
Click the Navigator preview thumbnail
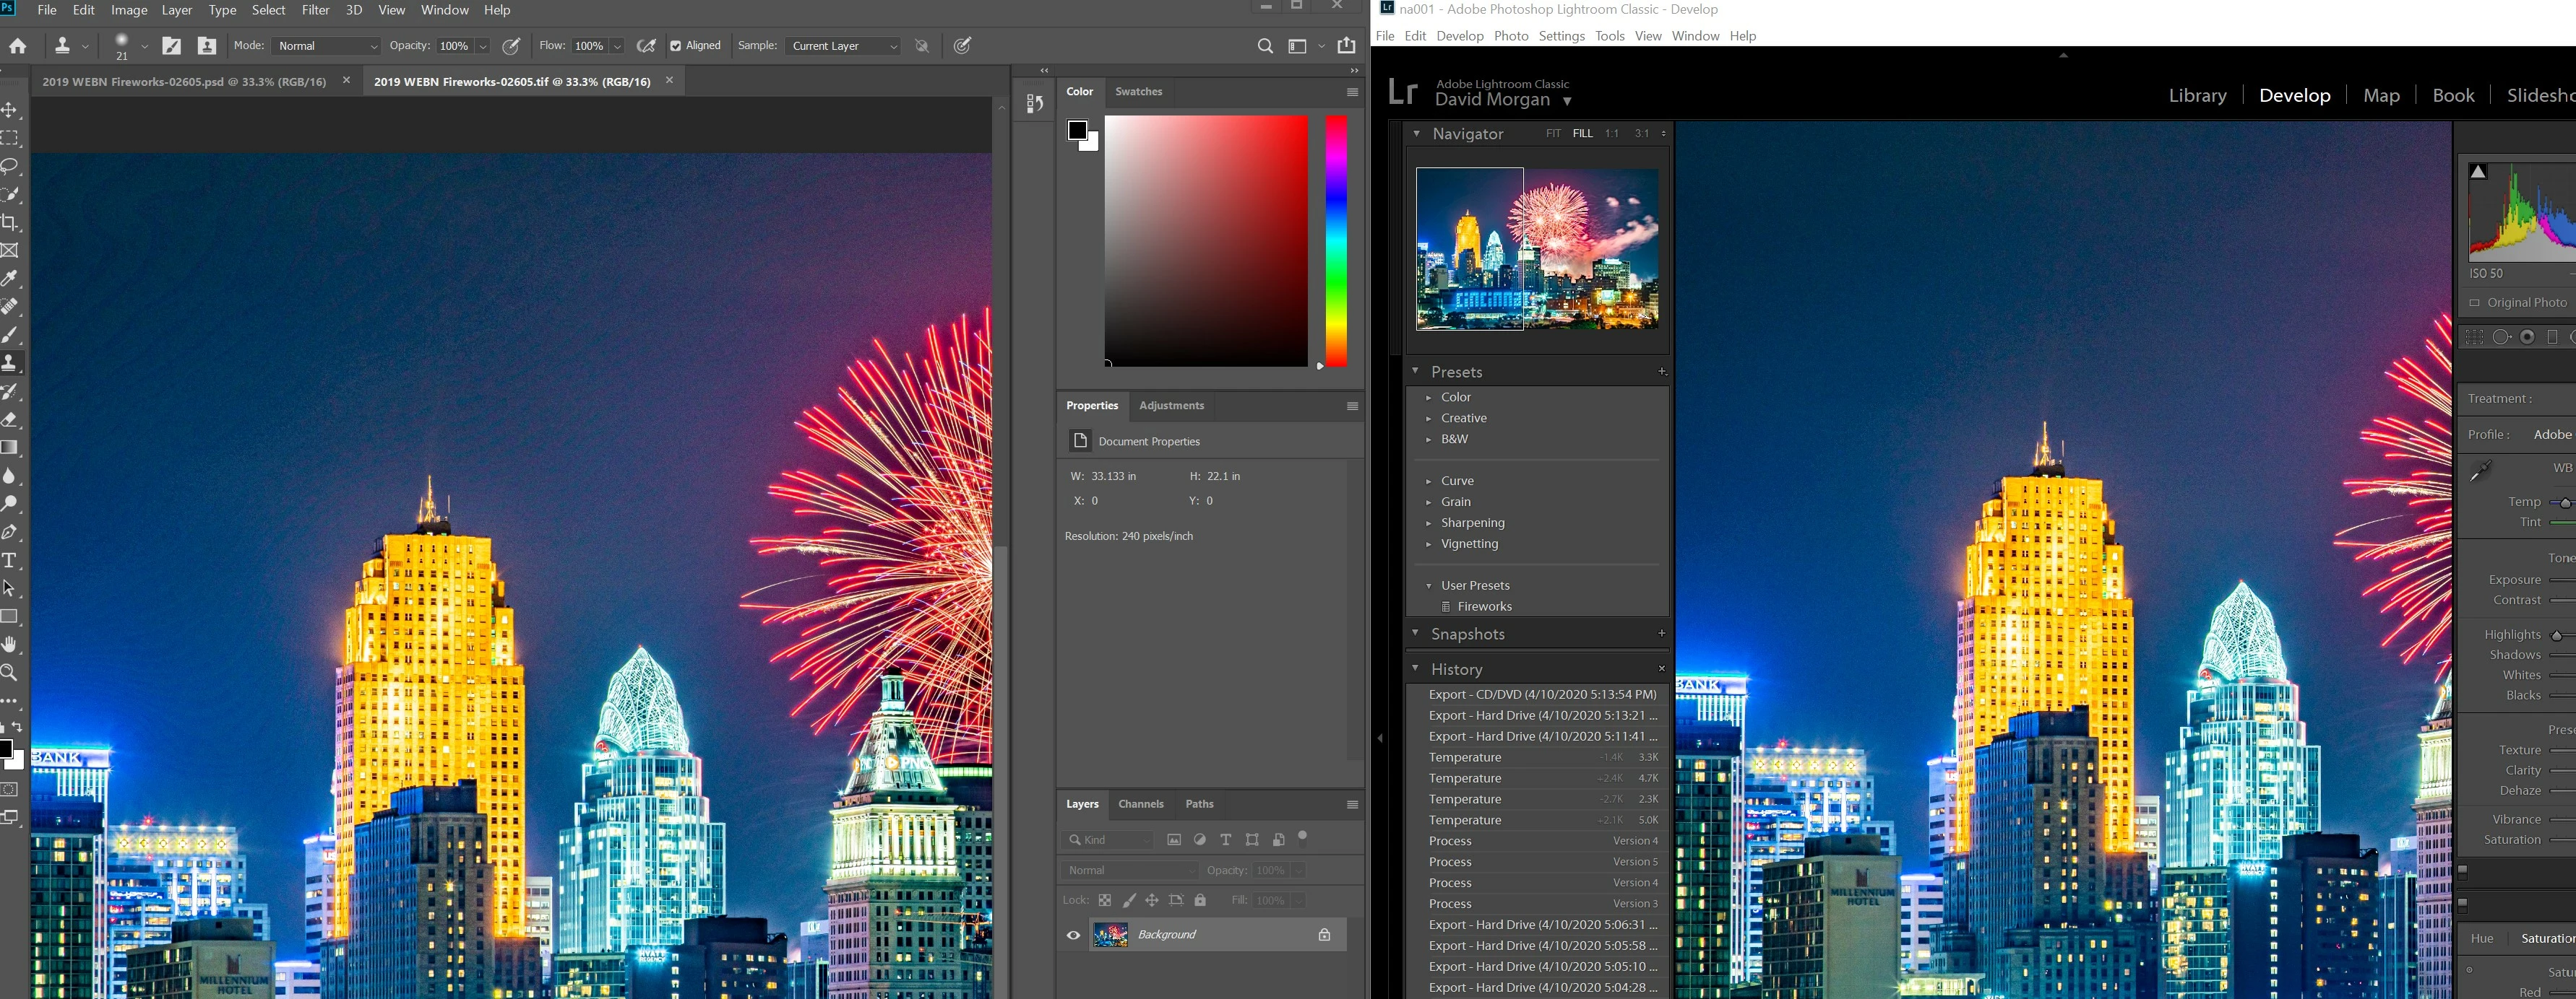(x=1537, y=249)
